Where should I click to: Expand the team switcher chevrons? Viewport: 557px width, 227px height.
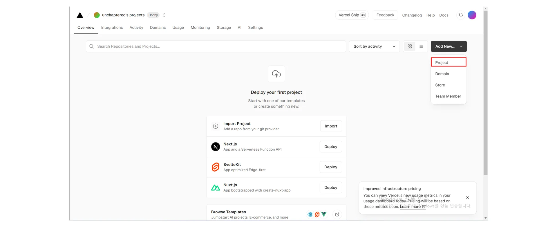[x=164, y=15]
